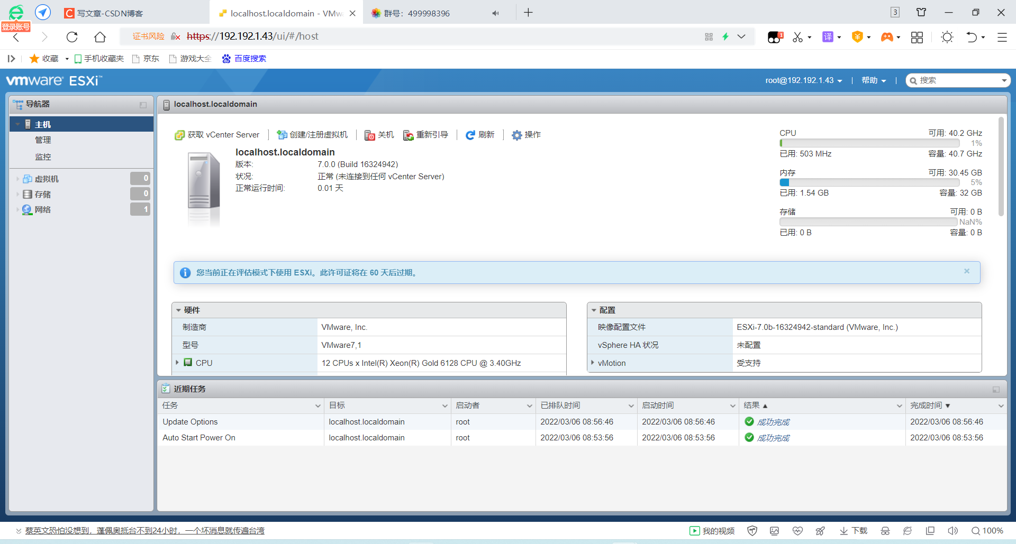The width and height of the screenshot is (1016, 544).
Task: Select 网络 in navigator
Action: [x=43, y=209]
